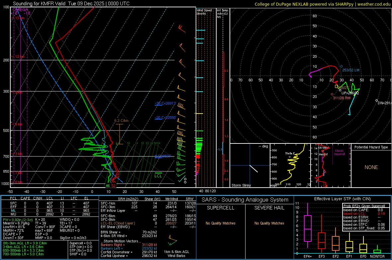
Task: Click the SigSvr = 0 m3/s3 value
Action: [73, 238]
